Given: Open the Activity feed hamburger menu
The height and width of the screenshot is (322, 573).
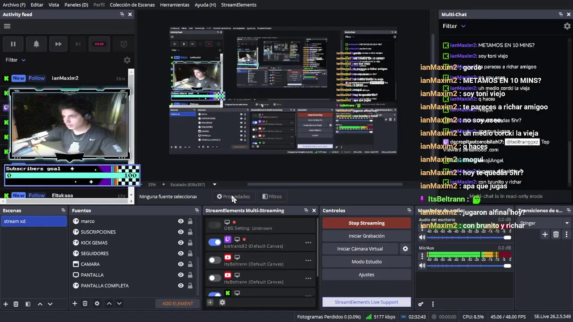Looking at the screenshot, I should pos(7,26).
